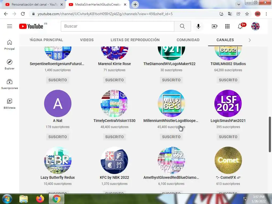Go to PÁGINA PRINCIPAL tab
This screenshot has height=204, width=272.
46,40
